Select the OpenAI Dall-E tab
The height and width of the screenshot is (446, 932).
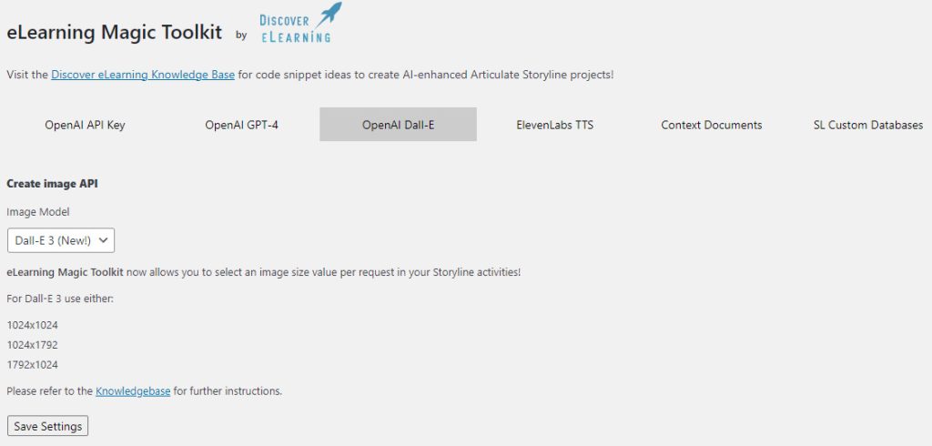398,125
